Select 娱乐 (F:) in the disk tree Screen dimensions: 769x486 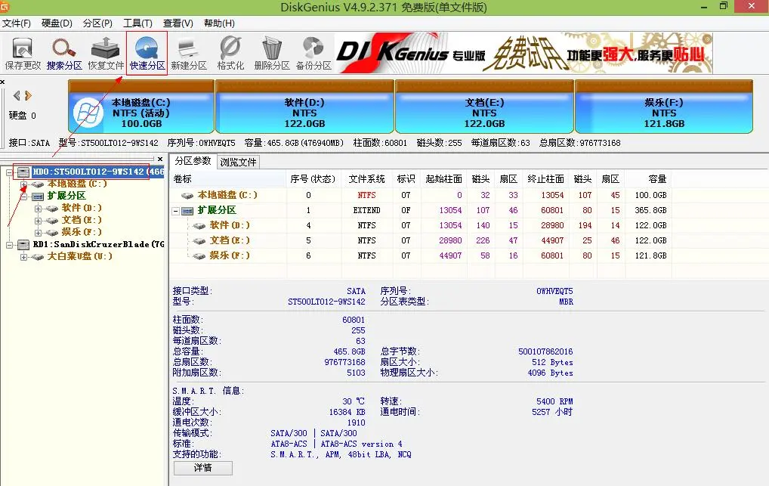[x=82, y=232]
